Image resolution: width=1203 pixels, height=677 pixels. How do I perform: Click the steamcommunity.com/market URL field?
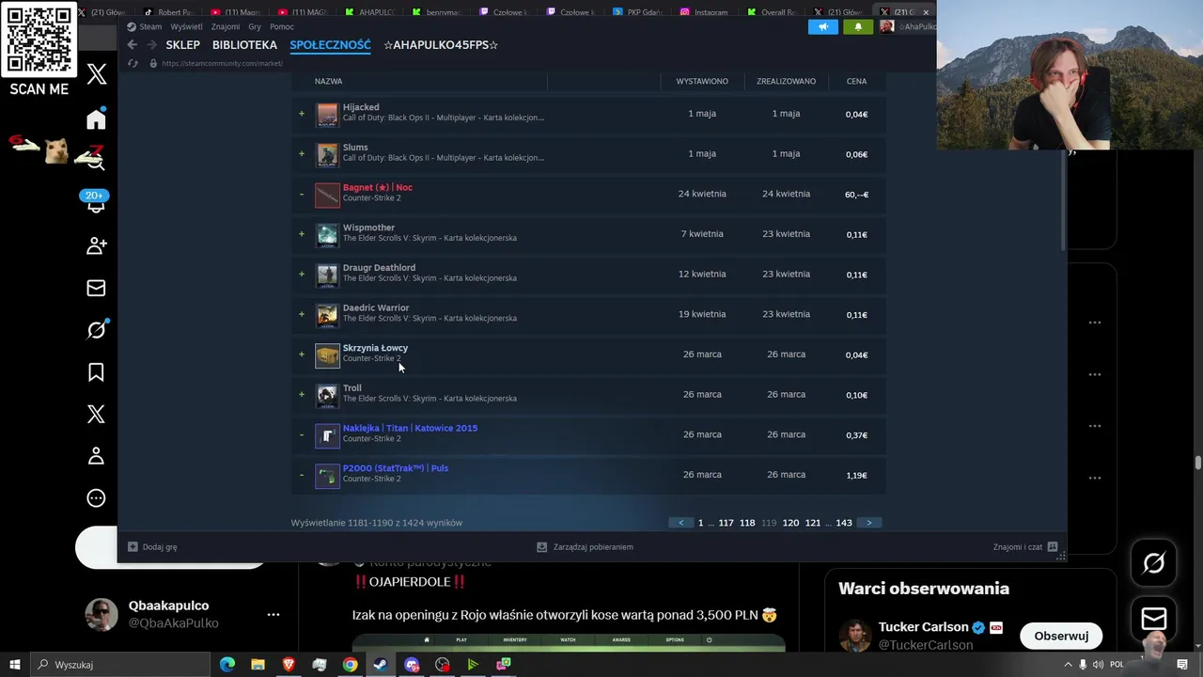coord(222,63)
